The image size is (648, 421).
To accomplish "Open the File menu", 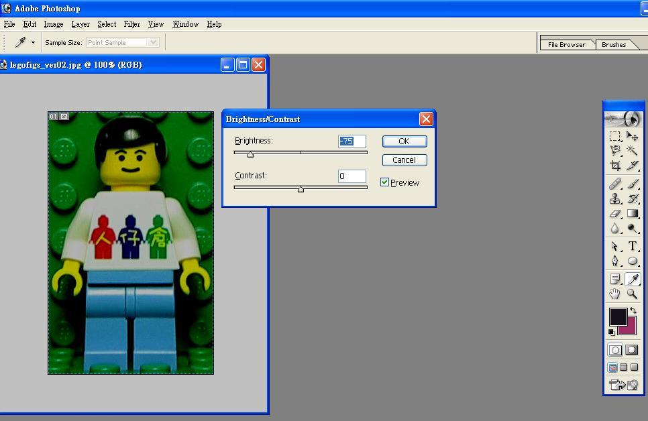I will [9, 24].
